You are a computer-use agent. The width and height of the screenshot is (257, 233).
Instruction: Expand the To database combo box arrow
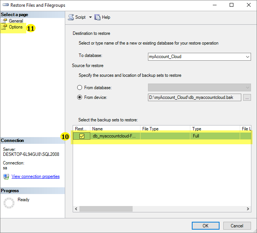click(248, 57)
